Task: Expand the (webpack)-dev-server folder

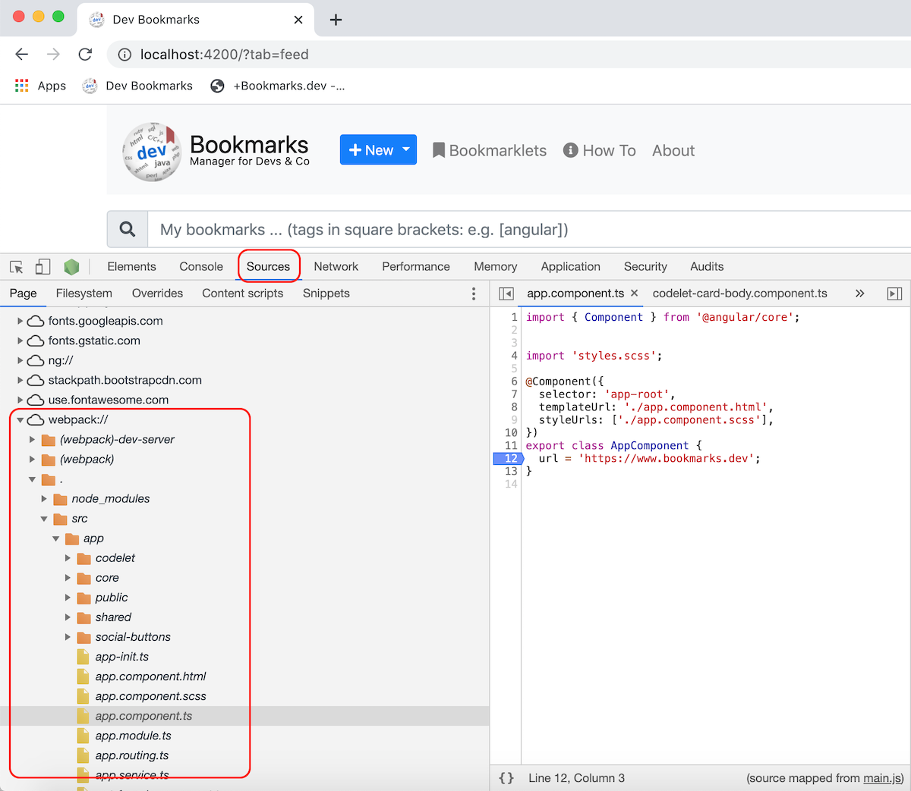Action: (32, 439)
